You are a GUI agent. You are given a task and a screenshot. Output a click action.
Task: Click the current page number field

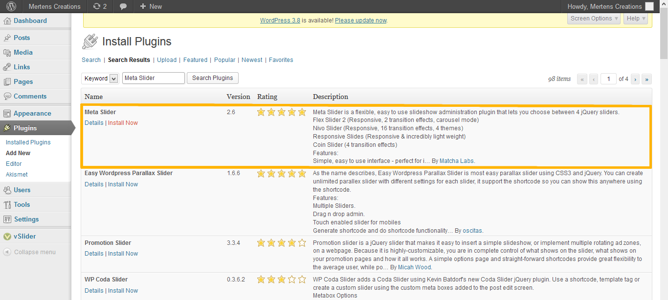point(608,79)
